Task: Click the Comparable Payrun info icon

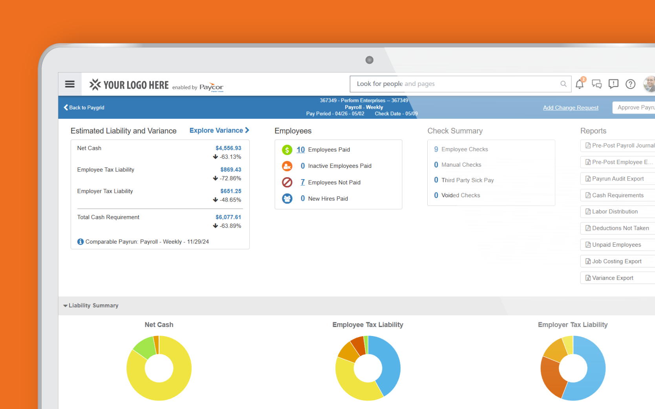Action: coord(81,242)
